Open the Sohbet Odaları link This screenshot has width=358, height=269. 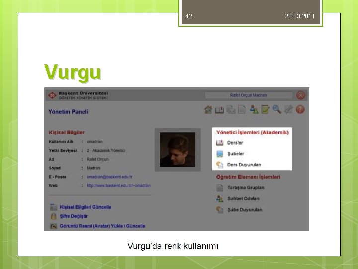[x=243, y=199]
